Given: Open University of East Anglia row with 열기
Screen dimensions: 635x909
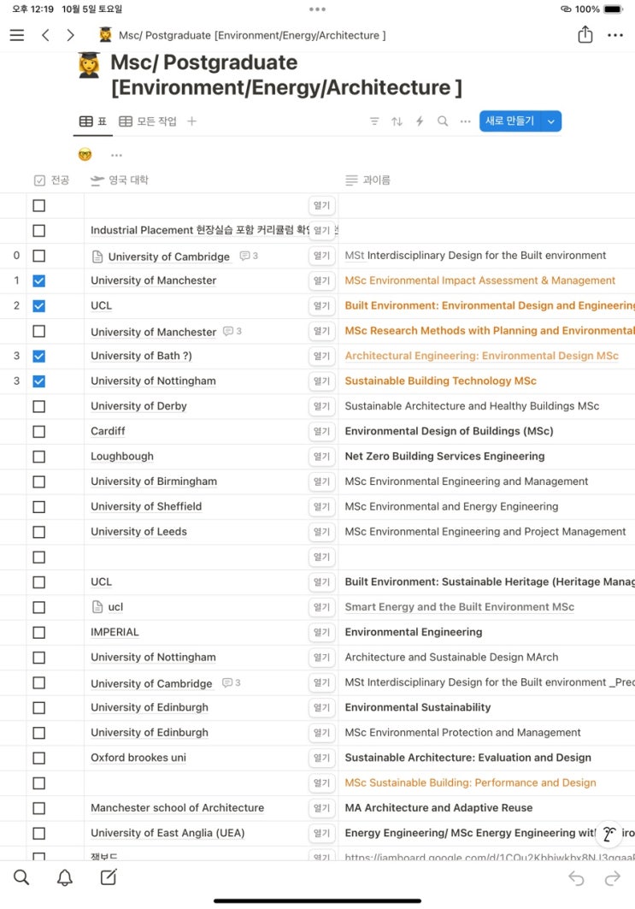Looking at the screenshot, I should point(321,833).
